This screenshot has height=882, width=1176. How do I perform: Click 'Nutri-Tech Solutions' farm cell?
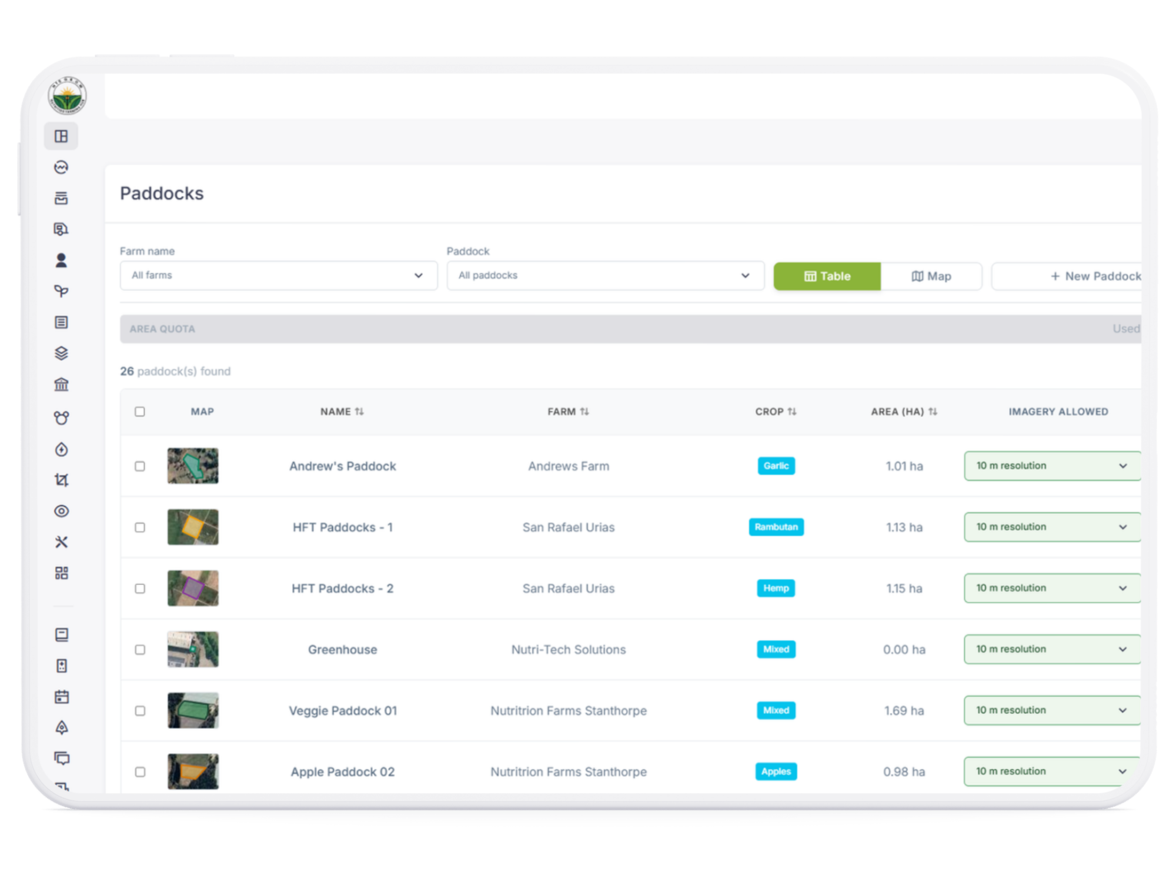tap(569, 650)
